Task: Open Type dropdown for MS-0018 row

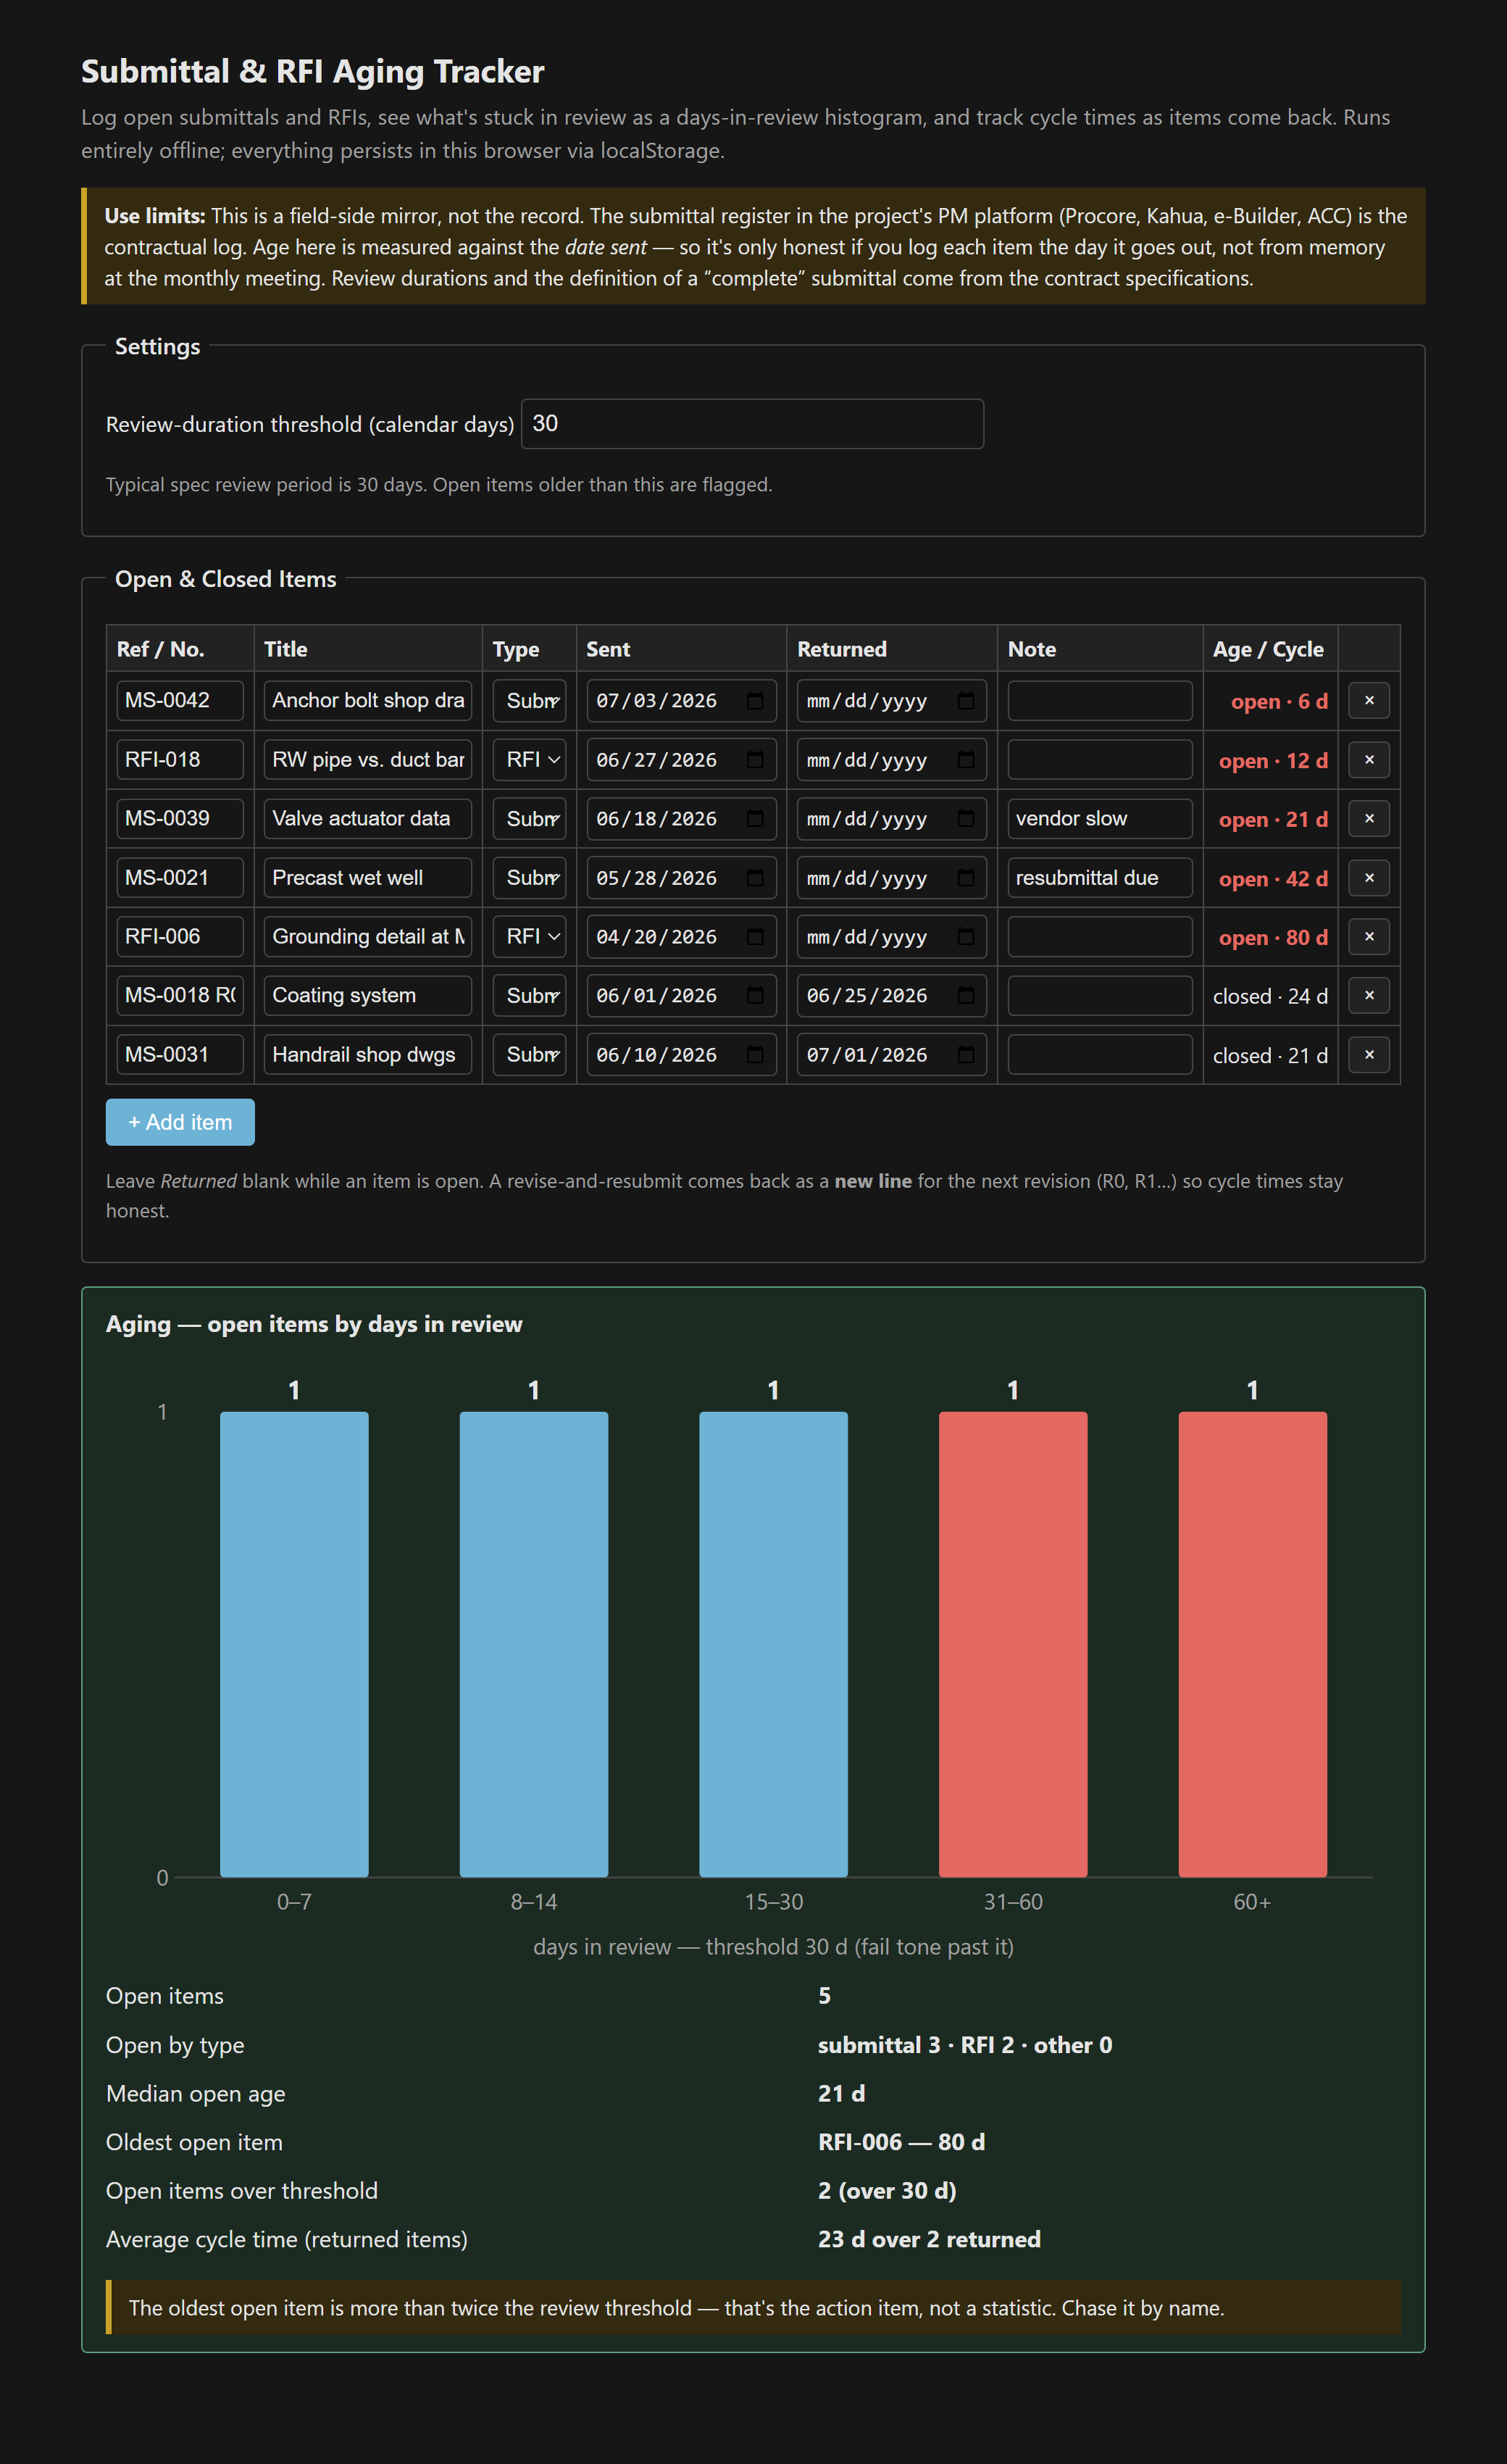Action: [529, 995]
